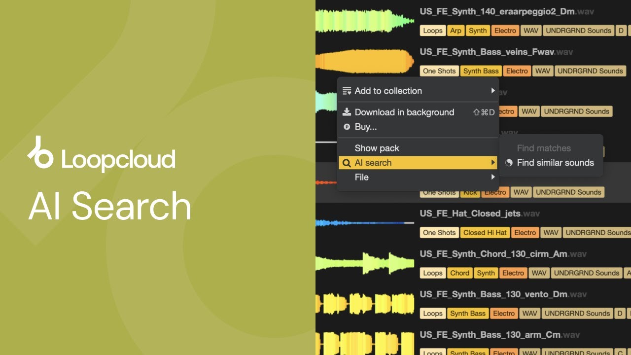Click the Add to collection list icon

[x=347, y=91]
